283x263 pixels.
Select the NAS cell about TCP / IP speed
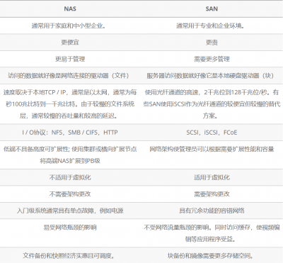[70, 104]
